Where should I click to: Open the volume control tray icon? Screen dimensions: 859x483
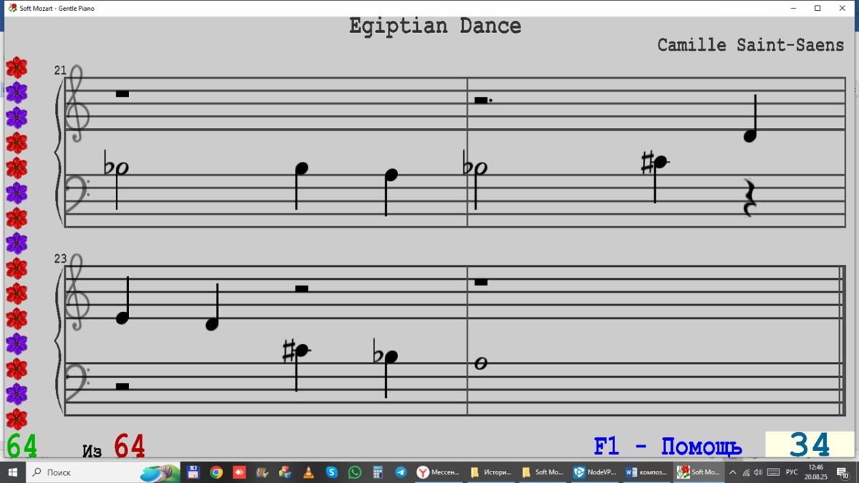click(x=758, y=472)
